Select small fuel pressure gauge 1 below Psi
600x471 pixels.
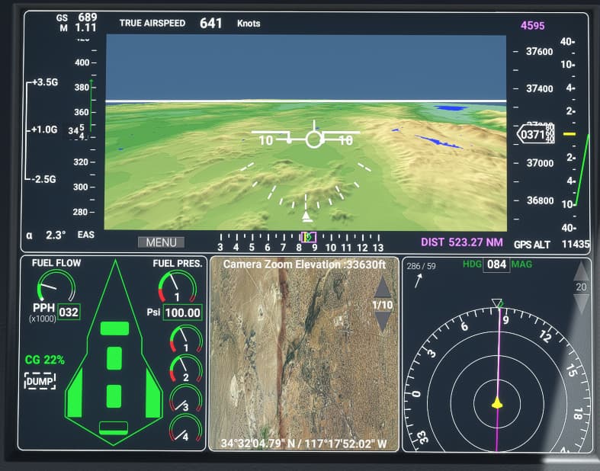(x=186, y=338)
